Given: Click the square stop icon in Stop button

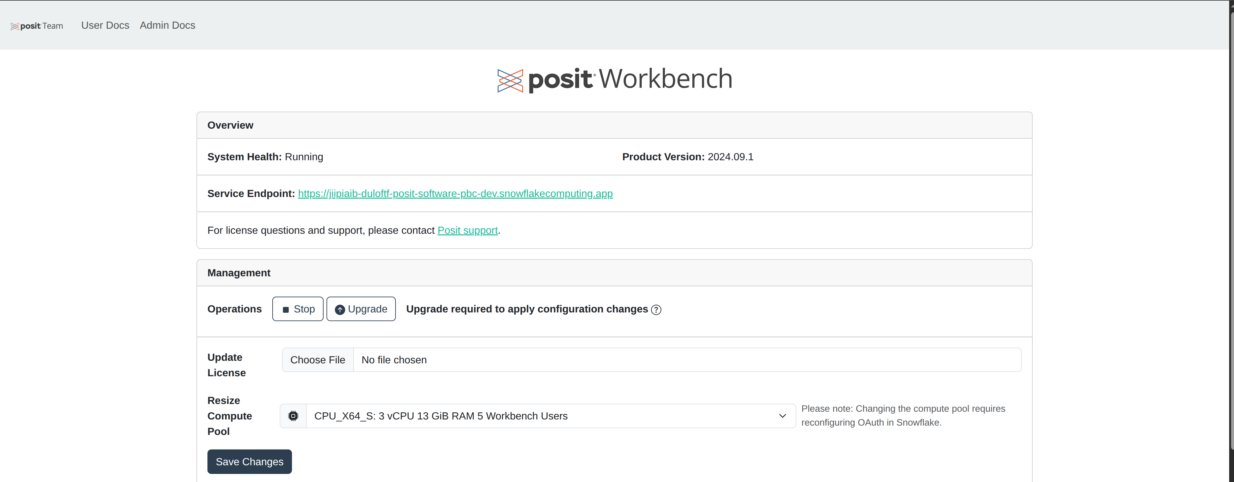Looking at the screenshot, I should pyautogui.click(x=286, y=310).
